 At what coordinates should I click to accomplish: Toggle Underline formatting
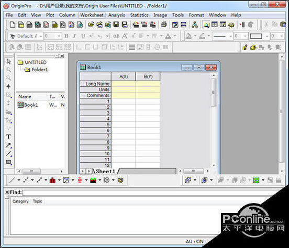[x=83, y=36]
